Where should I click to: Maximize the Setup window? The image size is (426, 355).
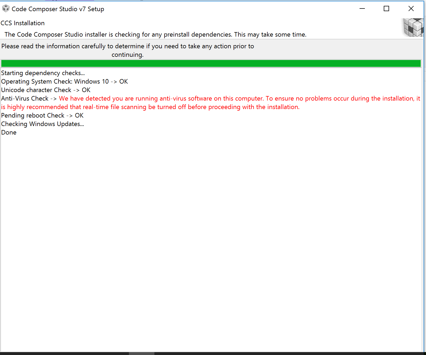[x=386, y=9]
